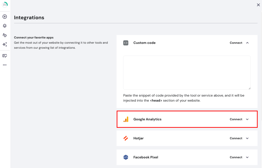The height and width of the screenshot is (168, 262).
Task: Open the Add elements plus icon
Action: click(5, 16)
